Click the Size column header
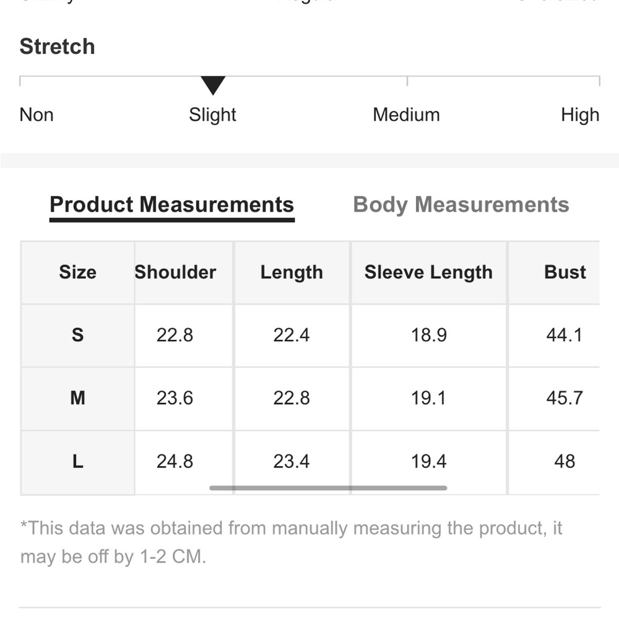This screenshot has width=619, height=619. [77, 272]
